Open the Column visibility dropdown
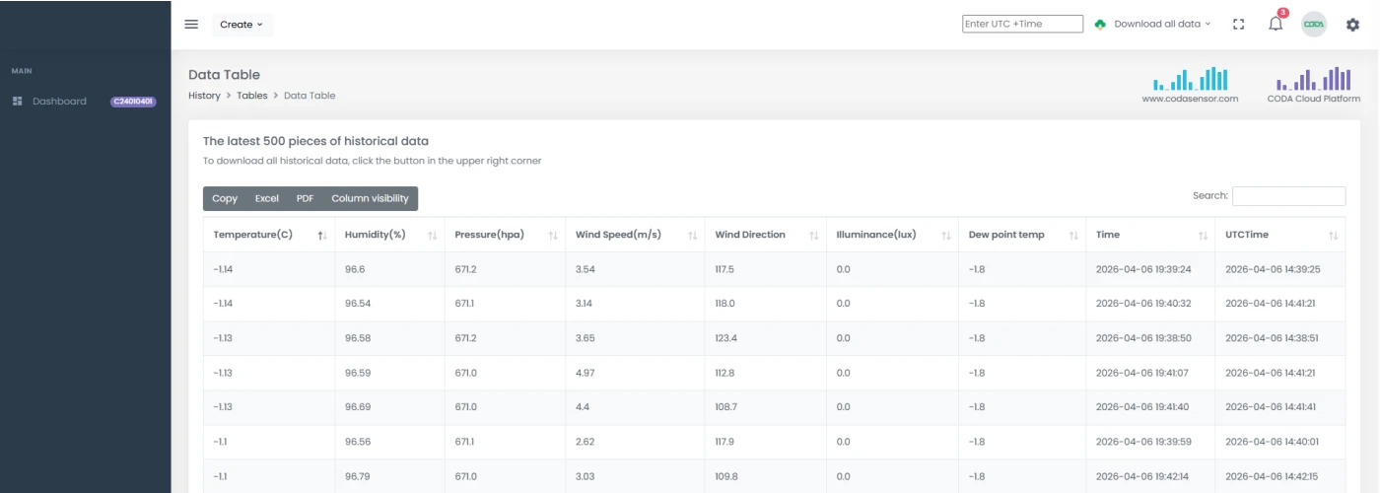 [370, 198]
